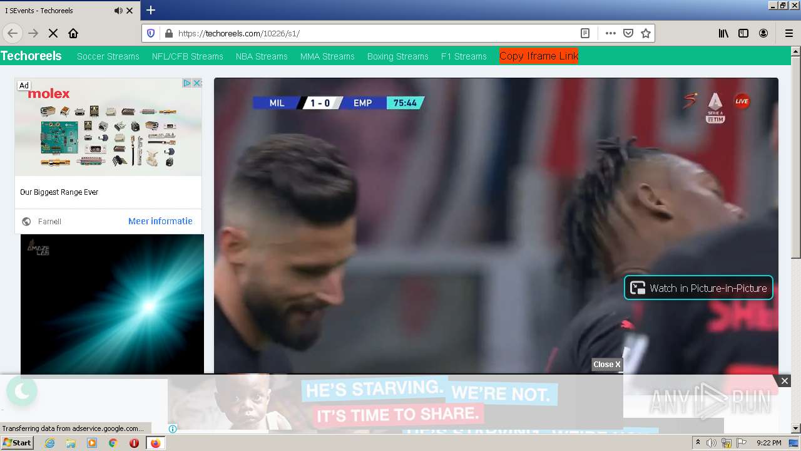Click Watch in Picture-in-Picture toggle
Image resolution: width=801 pixels, height=451 pixels.
coord(698,288)
